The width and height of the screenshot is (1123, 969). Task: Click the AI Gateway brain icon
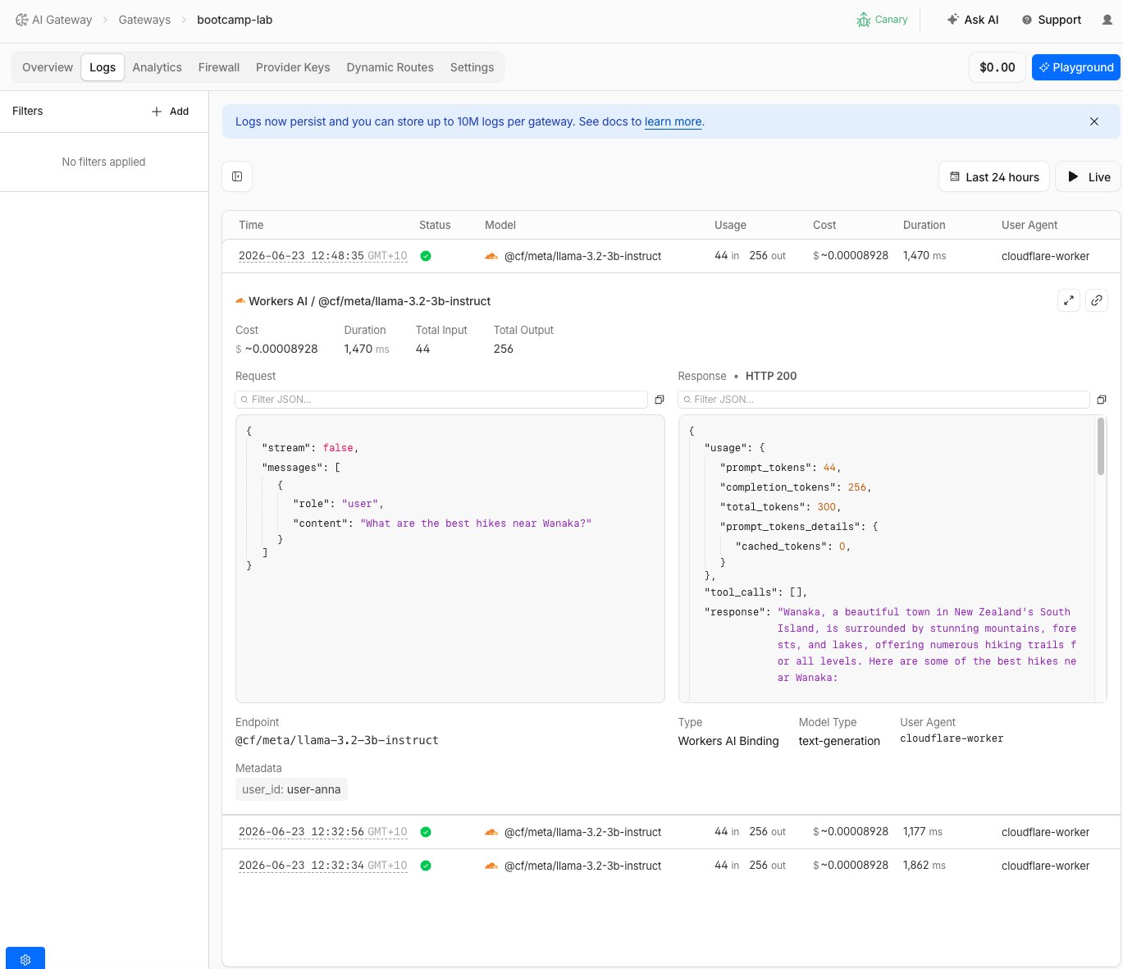coord(22,20)
